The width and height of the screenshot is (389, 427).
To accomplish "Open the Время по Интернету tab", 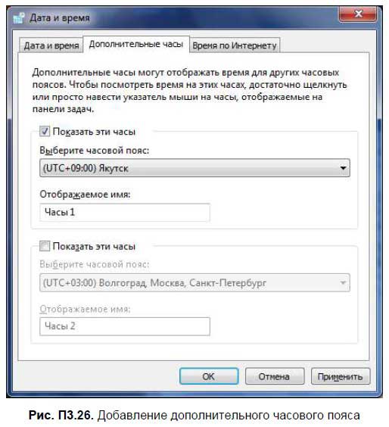I will [x=235, y=45].
